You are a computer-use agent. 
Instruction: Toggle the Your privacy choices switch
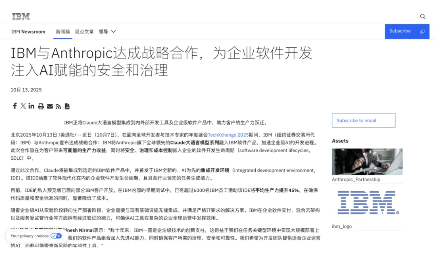tap(56, 236)
